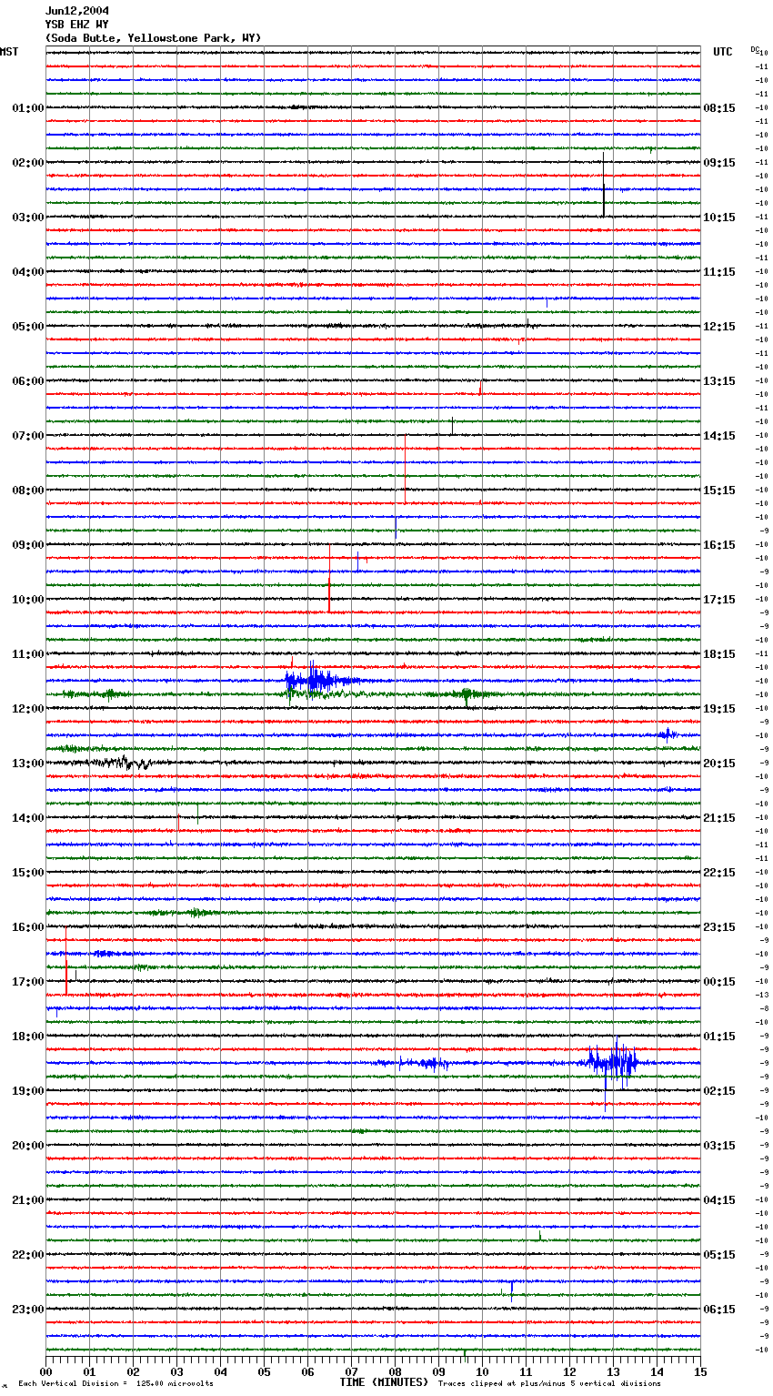The width and height of the screenshot is (773, 1396).
Task: Click minute 15 on the bottom axis
Action: pos(700,1371)
